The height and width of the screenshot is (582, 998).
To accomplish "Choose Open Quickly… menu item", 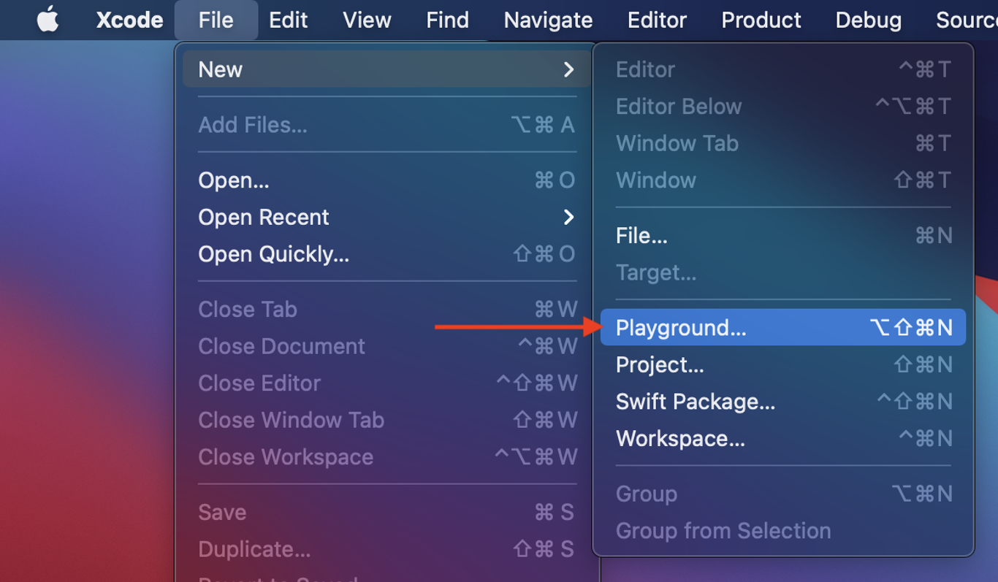I will pyautogui.click(x=386, y=254).
